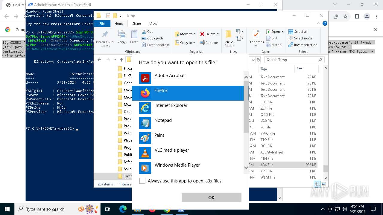Open file Properties from ribbon

click(256, 39)
